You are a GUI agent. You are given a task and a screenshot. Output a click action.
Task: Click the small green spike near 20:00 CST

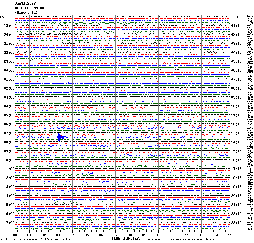80,41
